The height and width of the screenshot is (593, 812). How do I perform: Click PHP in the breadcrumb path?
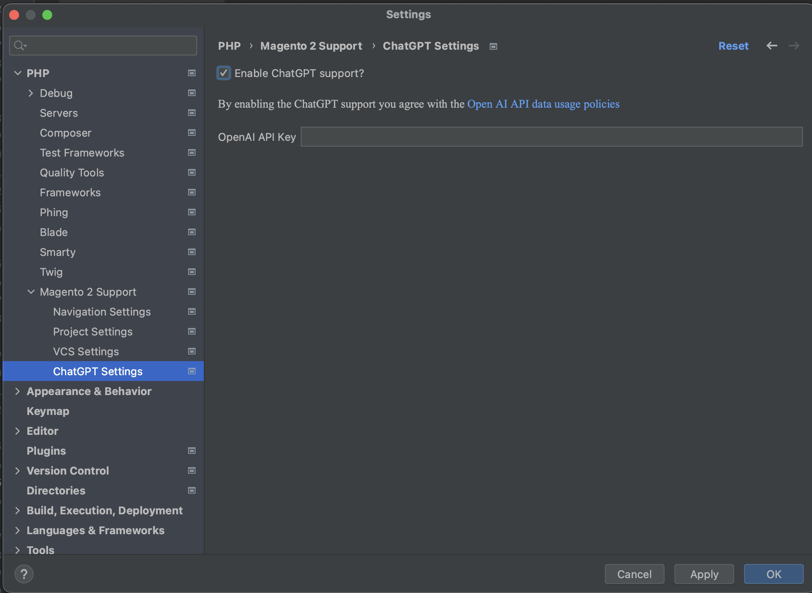[229, 46]
